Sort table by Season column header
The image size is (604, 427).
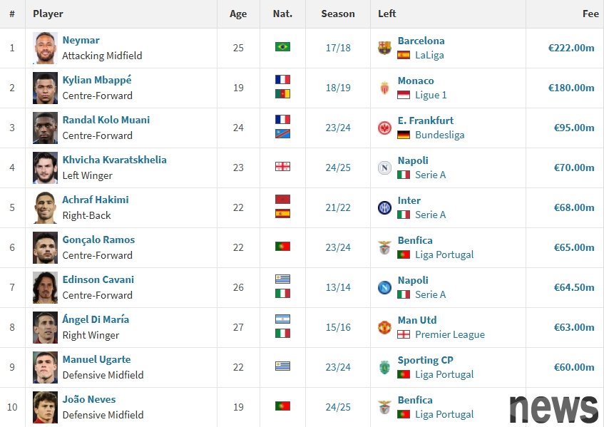click(x=338, y=14)
